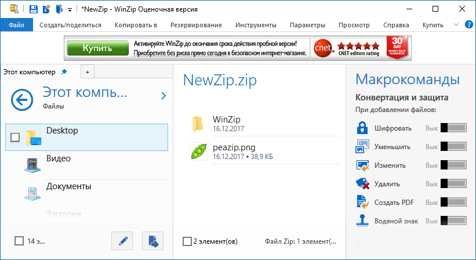The height and width of the screenshot is (260, 476).
Task: Click the 30 day money-back guarantee badge
Action: [x=397, y=48]
